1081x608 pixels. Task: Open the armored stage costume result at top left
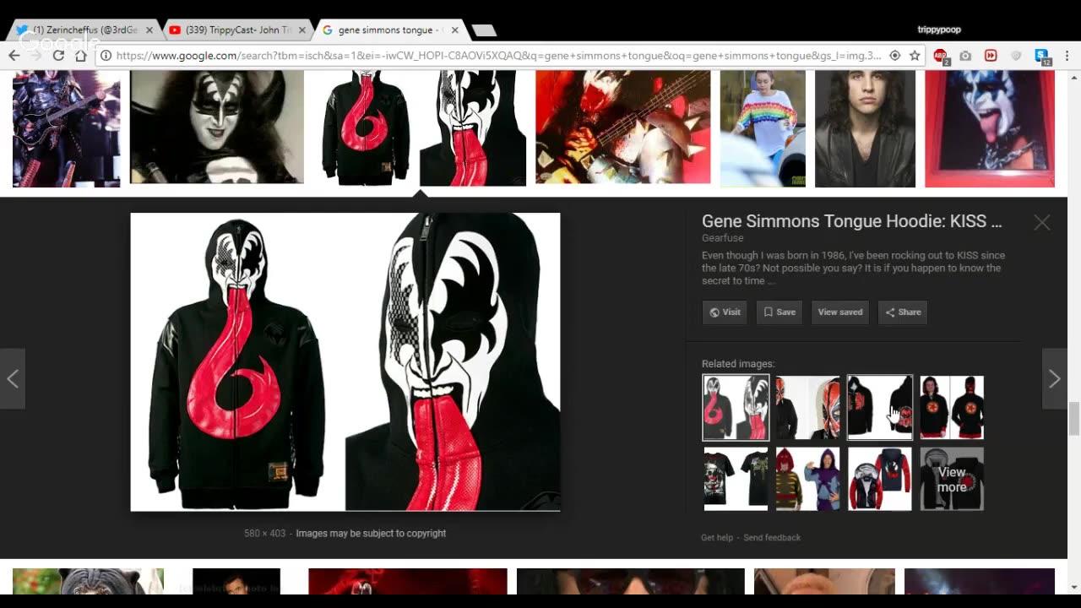pyautogui.click(x=66, y=128)
